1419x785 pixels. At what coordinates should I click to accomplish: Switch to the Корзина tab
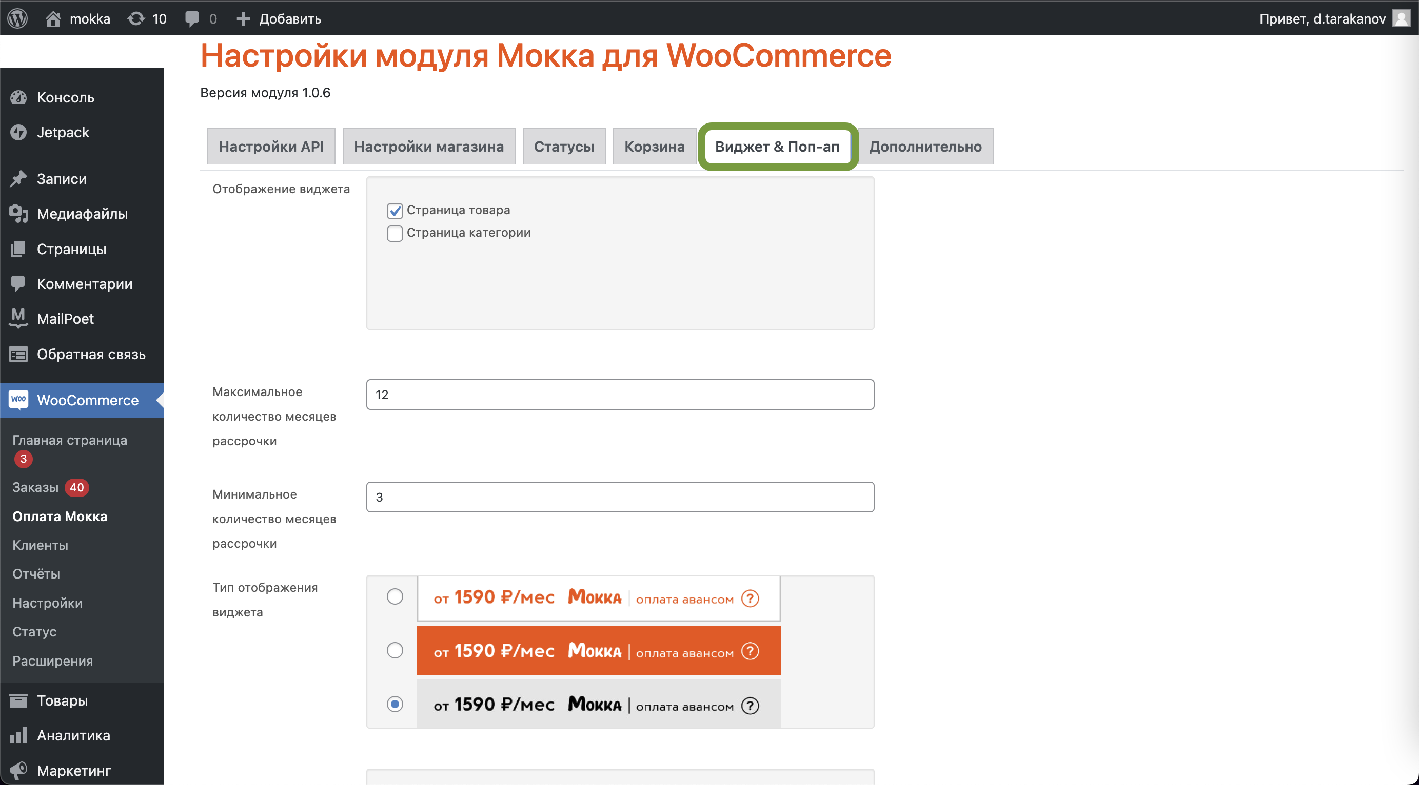pyautogui.click(x=655, y=147)
